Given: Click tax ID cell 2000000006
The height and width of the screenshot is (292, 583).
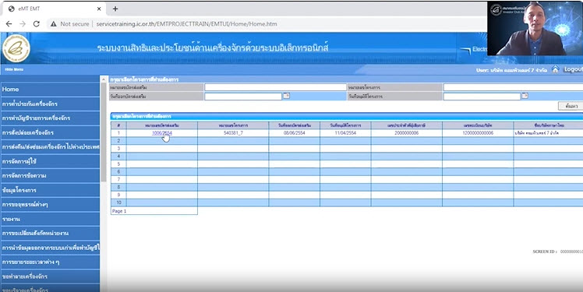Looking at the screenshot, I should (x=406, y=133).
